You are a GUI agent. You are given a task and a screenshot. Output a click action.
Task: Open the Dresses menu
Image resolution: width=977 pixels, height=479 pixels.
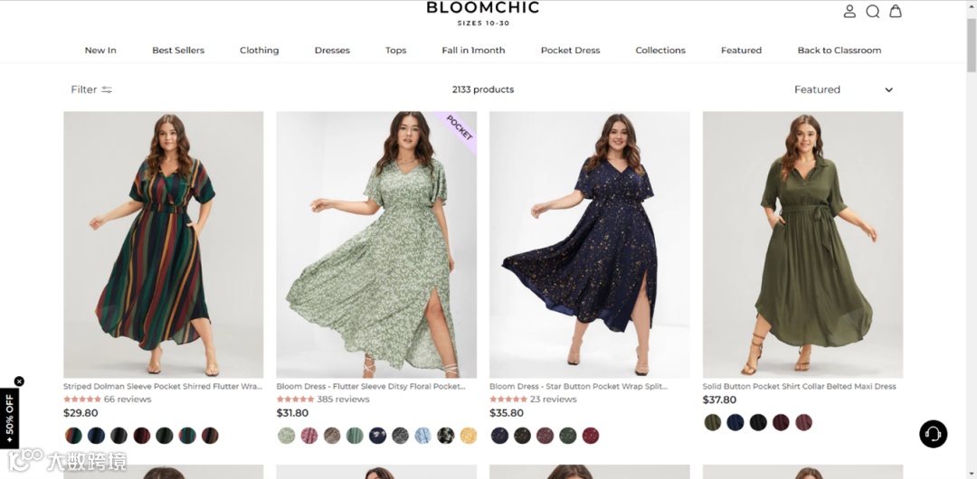coord(332,51)
